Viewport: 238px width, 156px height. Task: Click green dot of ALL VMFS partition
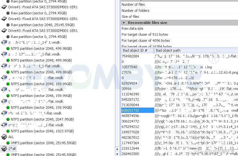coord(8,143)
